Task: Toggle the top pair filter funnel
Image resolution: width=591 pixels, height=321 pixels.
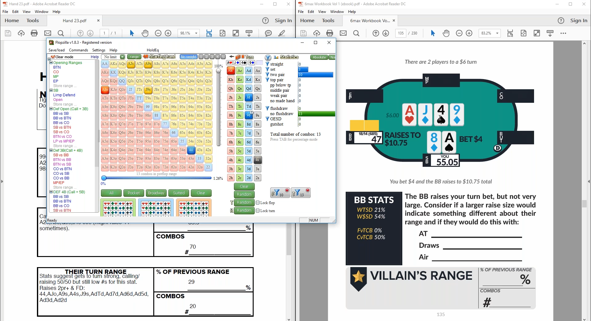Action: point(267,80)
